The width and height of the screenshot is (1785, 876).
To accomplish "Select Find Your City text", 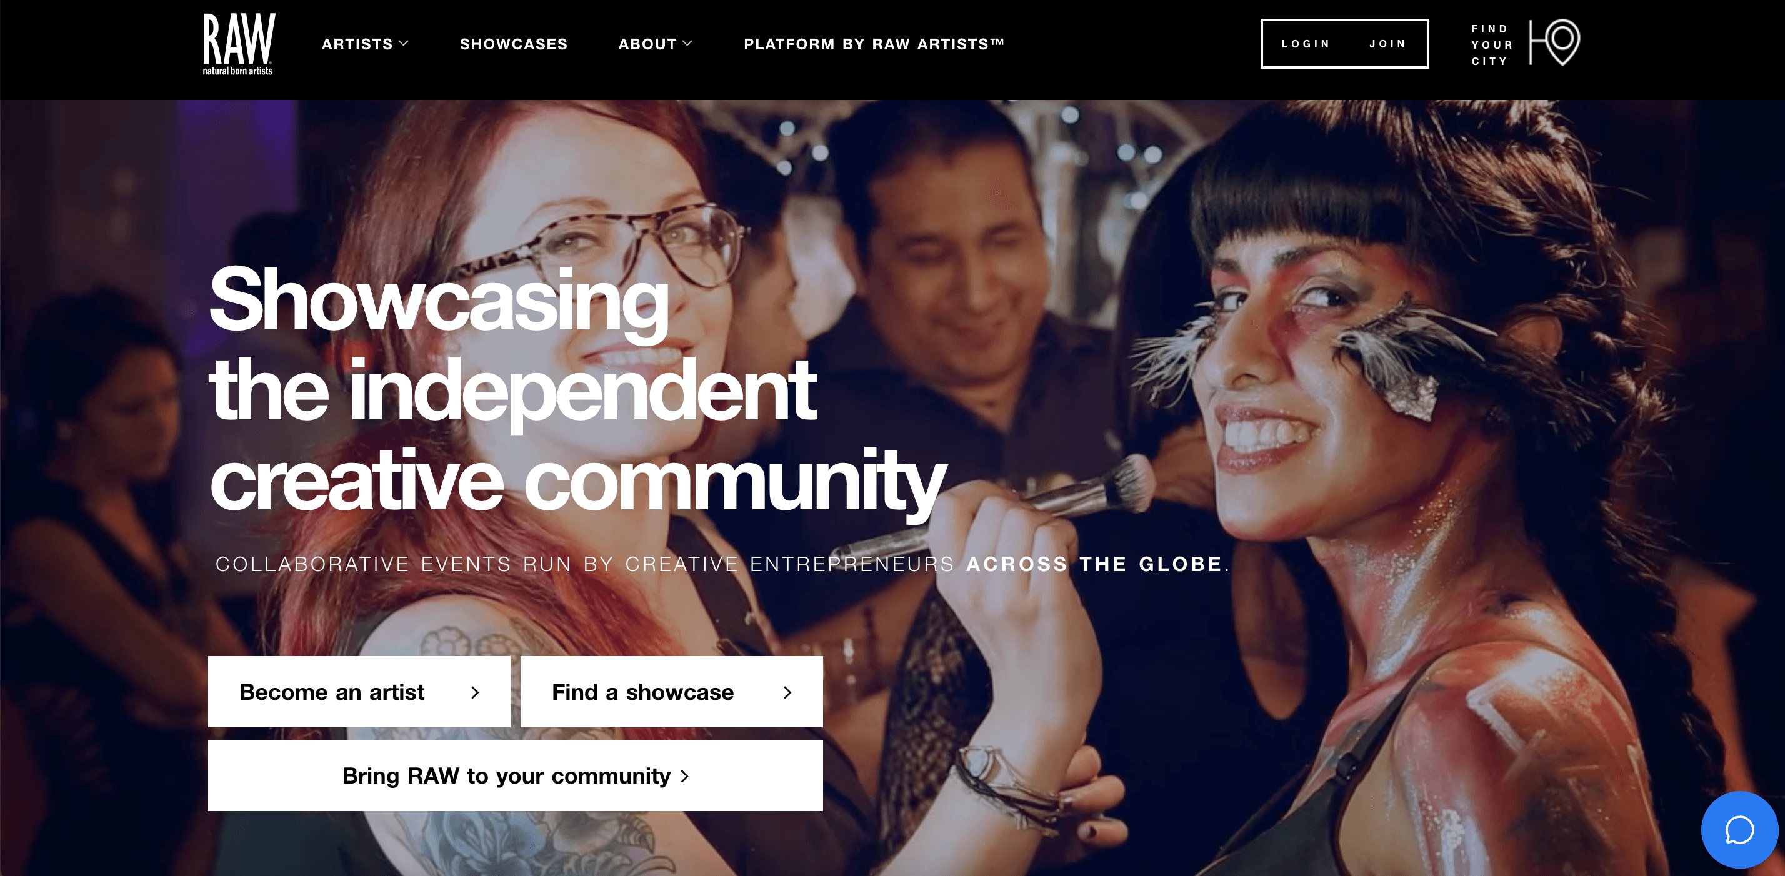I will (x=1492, y=45).
